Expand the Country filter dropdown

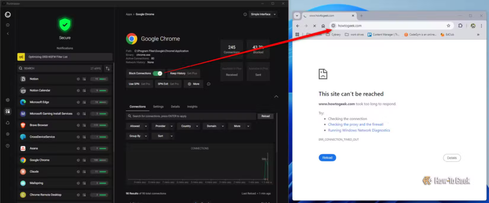point(188,126)
